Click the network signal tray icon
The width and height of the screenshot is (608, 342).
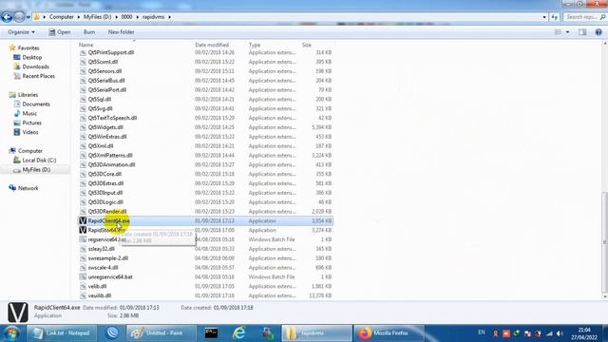(549, 333)
